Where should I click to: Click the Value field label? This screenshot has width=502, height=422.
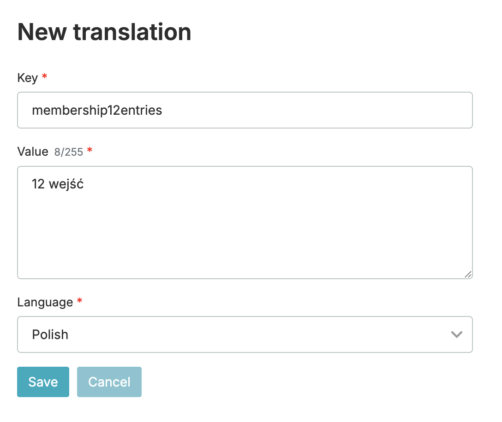click(32, 152)
